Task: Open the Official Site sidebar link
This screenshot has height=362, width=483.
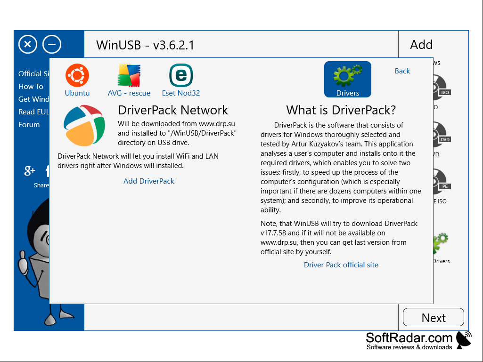Action: pyautogui.click(x=33, y=73)
